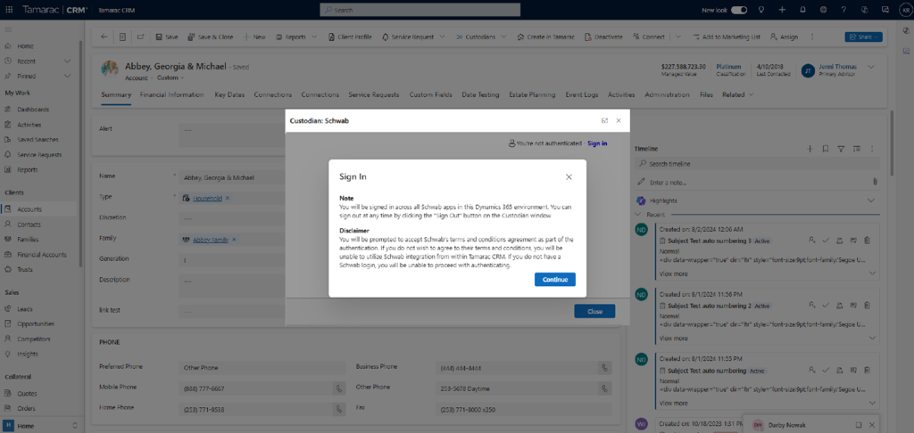The width and height of the screenshot is (914, 433).
Task: Click the Close button in Custodian: Schwab window
Action: [594, 311]
